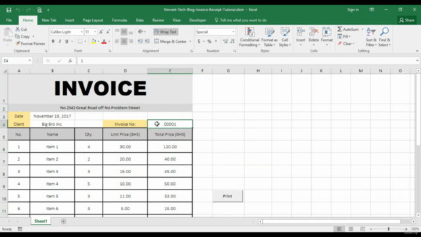421x237 pixels.
Task: Increase font size with the larger A icon
Action: pos(101,32)
